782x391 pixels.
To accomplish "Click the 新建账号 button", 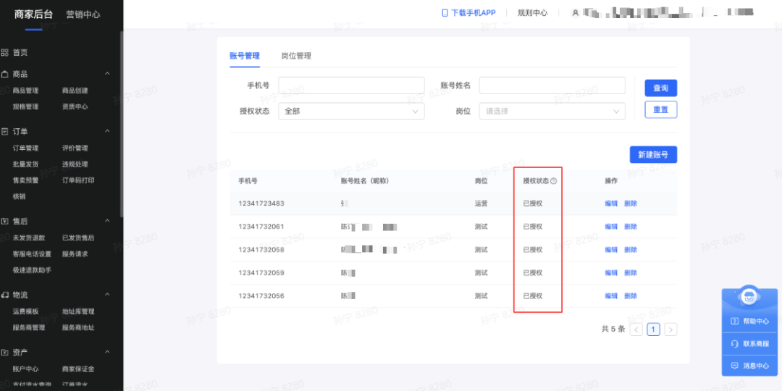I will tap(653, 155).
